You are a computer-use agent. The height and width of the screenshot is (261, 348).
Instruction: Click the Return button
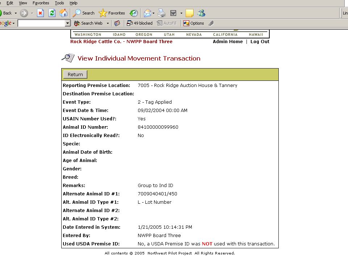point(75,75)
